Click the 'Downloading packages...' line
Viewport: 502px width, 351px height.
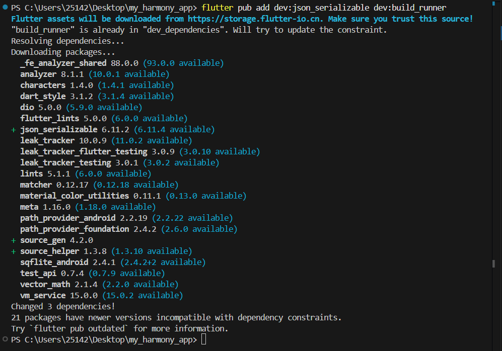(x=63, y=52)
